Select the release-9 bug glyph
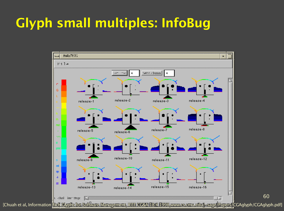284x211 pixels. [x=94, y=147]
